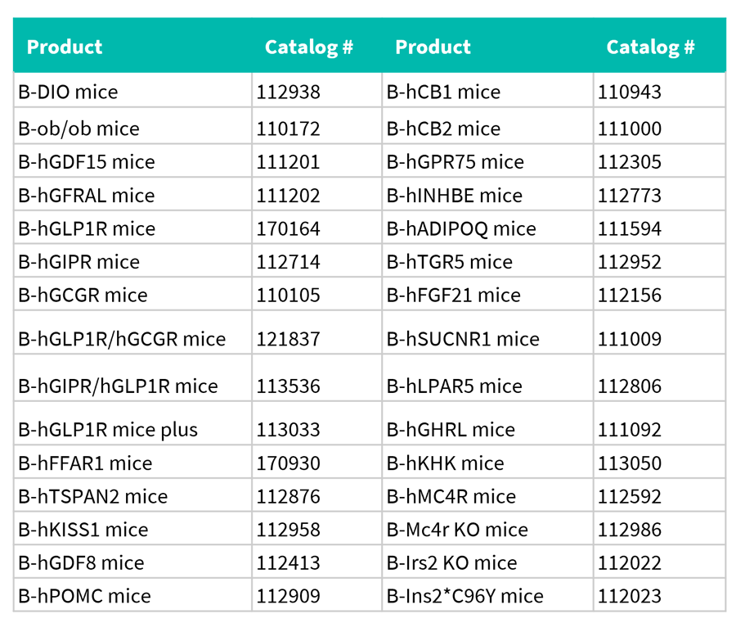Select catalog number 111201

[x=288, y=162]
